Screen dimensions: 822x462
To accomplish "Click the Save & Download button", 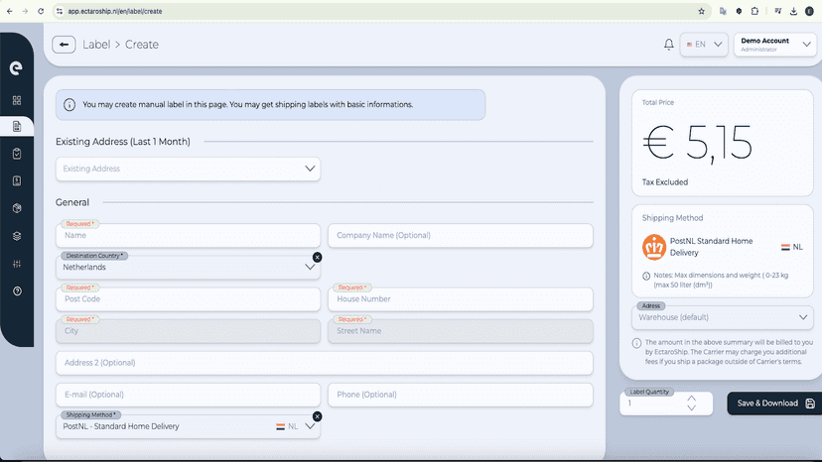I will pos(774,404).
